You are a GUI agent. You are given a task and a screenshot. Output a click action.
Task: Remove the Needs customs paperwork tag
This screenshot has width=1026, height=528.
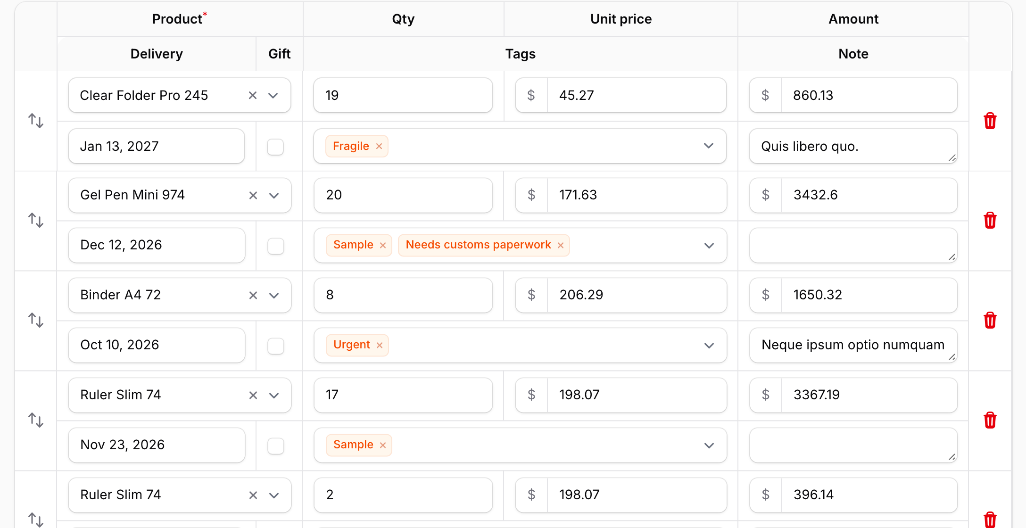point(561,246)
